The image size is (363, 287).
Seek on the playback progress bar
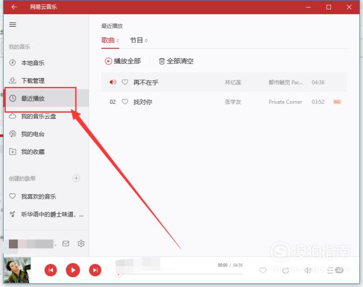tap(179, 274)
